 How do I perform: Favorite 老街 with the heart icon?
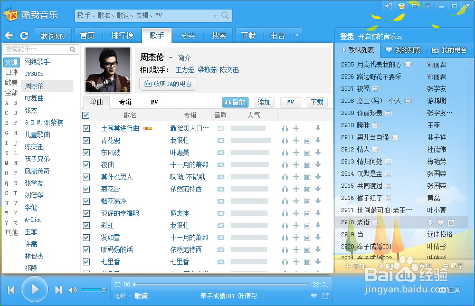(x=441, y=223)
